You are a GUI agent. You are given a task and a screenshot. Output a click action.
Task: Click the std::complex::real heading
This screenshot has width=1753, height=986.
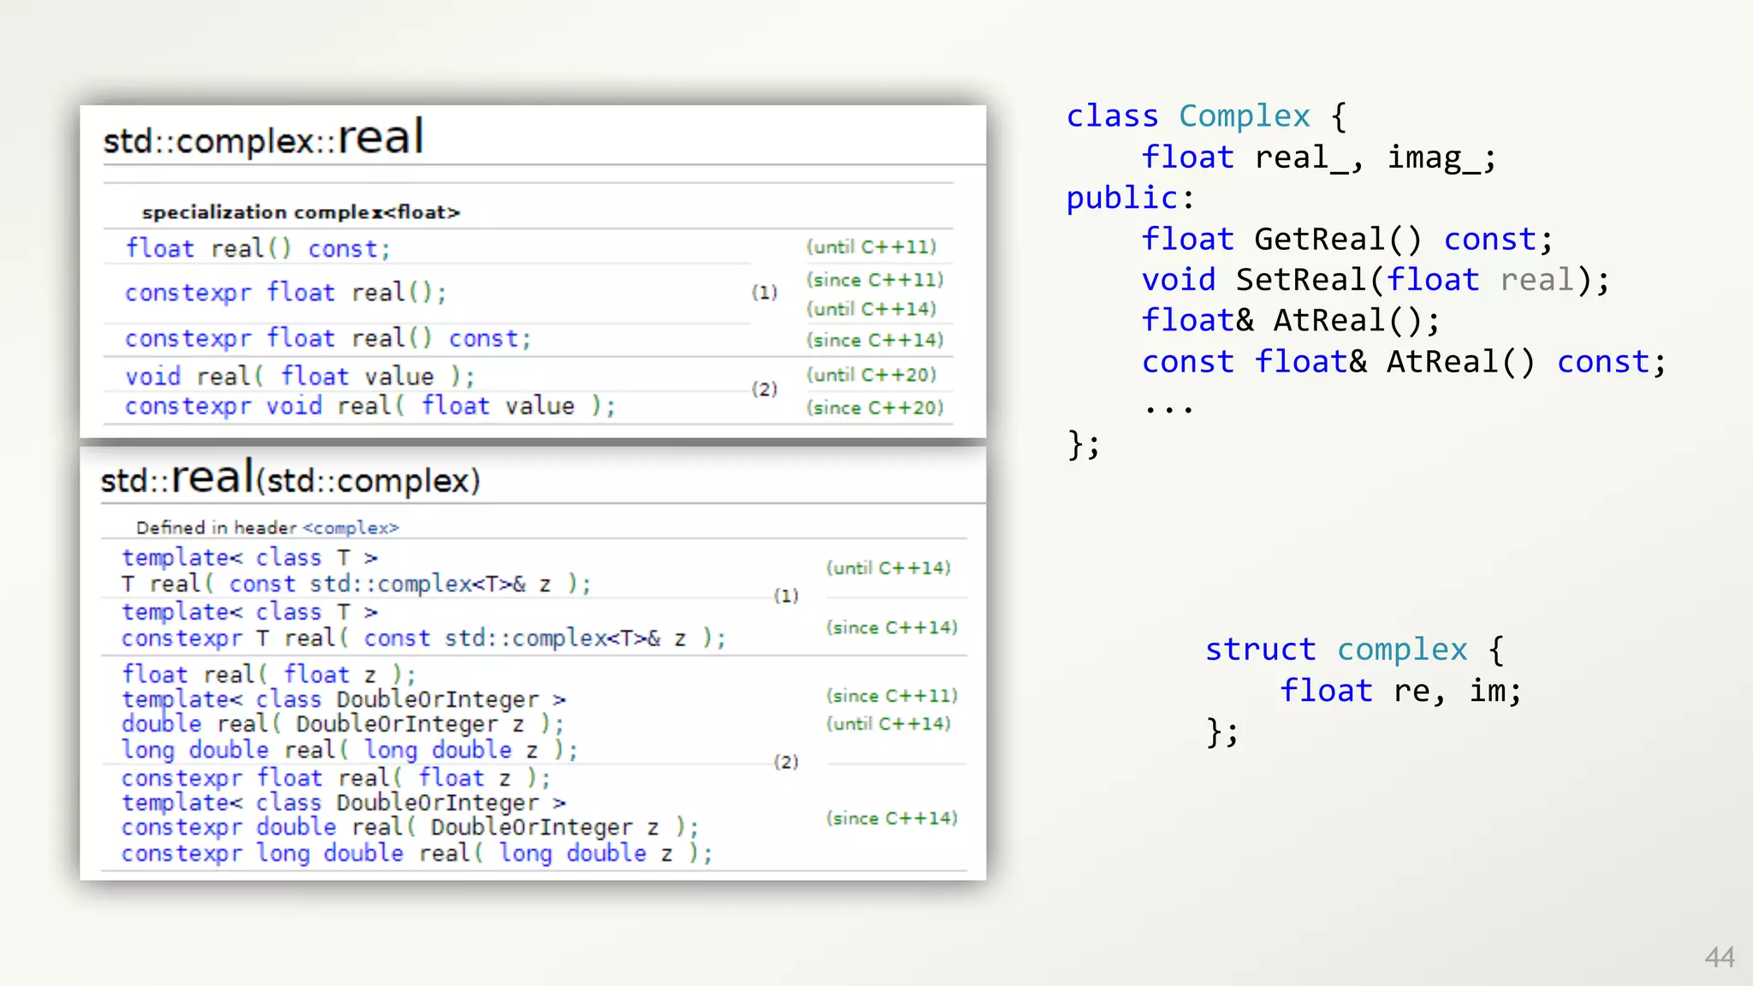tap(263, 139)
